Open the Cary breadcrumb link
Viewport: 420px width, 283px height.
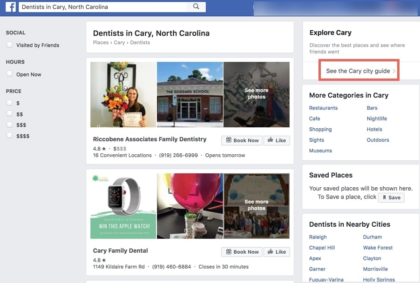pyautogui.click(x=119, y=42)
